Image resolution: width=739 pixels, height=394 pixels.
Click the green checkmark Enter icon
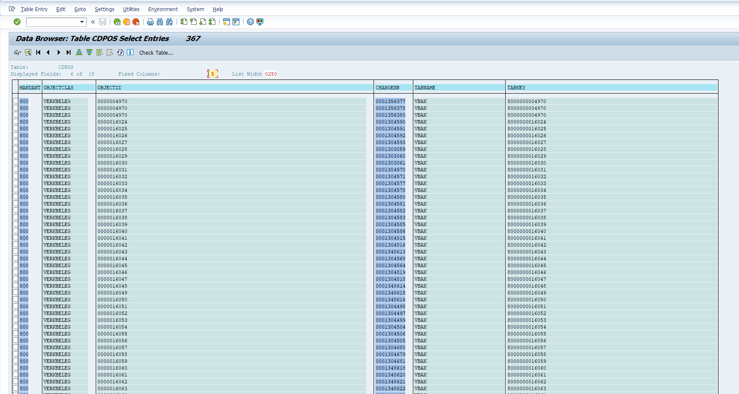(x=17, y=22)
